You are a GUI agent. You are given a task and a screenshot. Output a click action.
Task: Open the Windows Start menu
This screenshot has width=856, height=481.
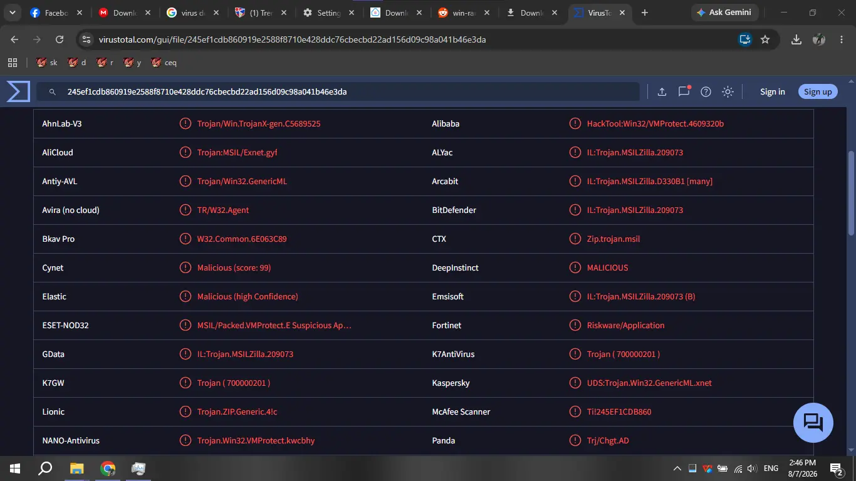(14, 468)
